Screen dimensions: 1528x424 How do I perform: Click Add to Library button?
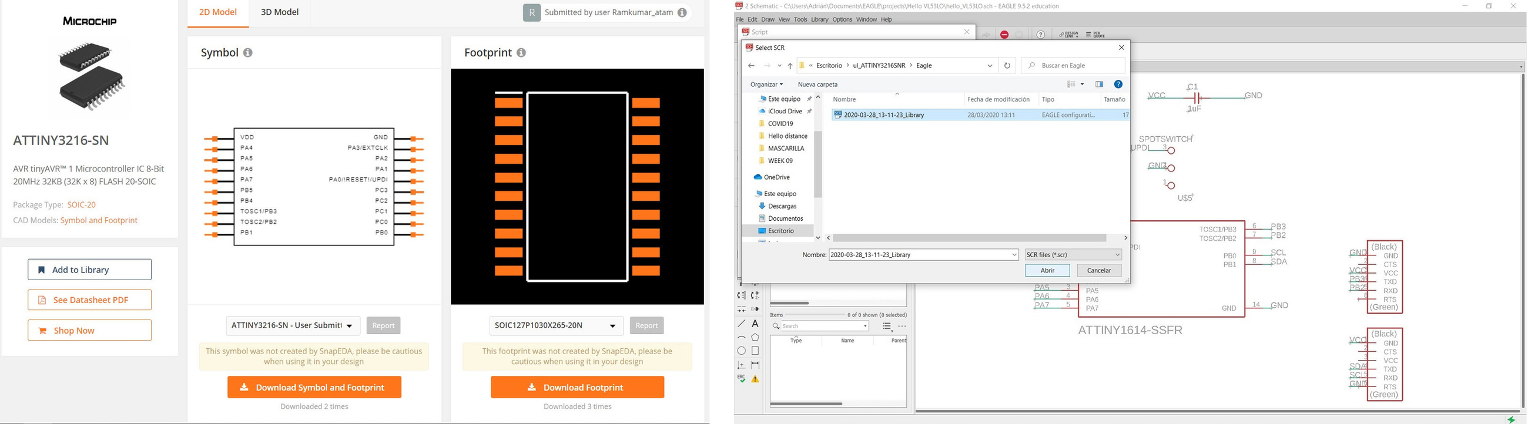pos(89,270)
